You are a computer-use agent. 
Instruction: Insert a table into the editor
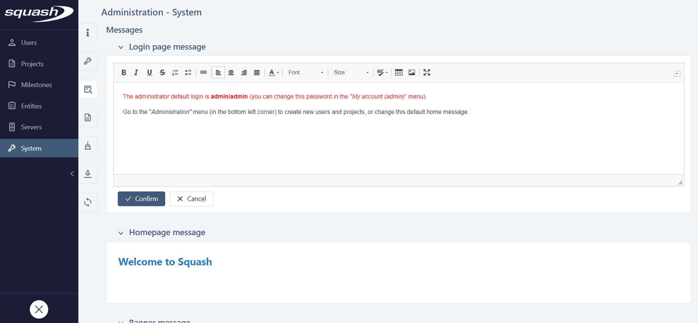[x=399, y=72]
